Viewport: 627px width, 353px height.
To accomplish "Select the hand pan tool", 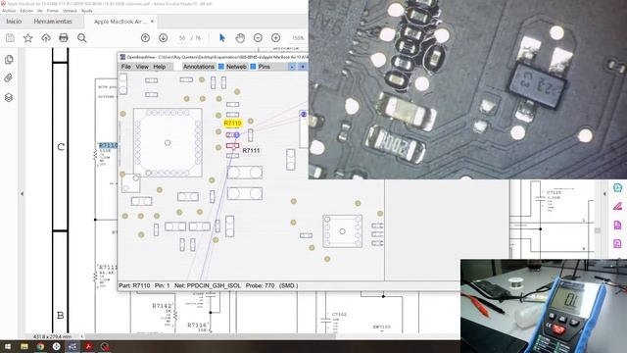I will [240, 38].
